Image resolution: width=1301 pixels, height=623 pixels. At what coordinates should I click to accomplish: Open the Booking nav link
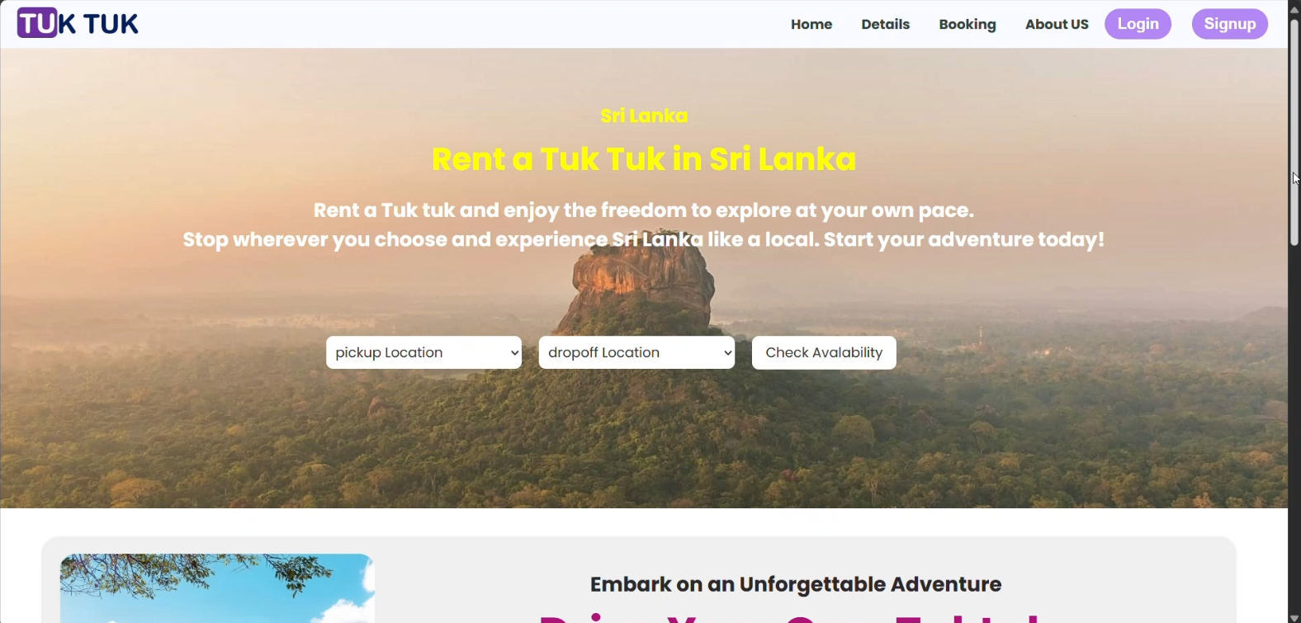click(x=967, y=25)
